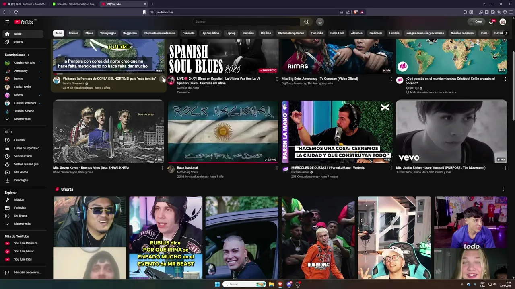
Task: Select the Música filter chip
Action: 74,33
